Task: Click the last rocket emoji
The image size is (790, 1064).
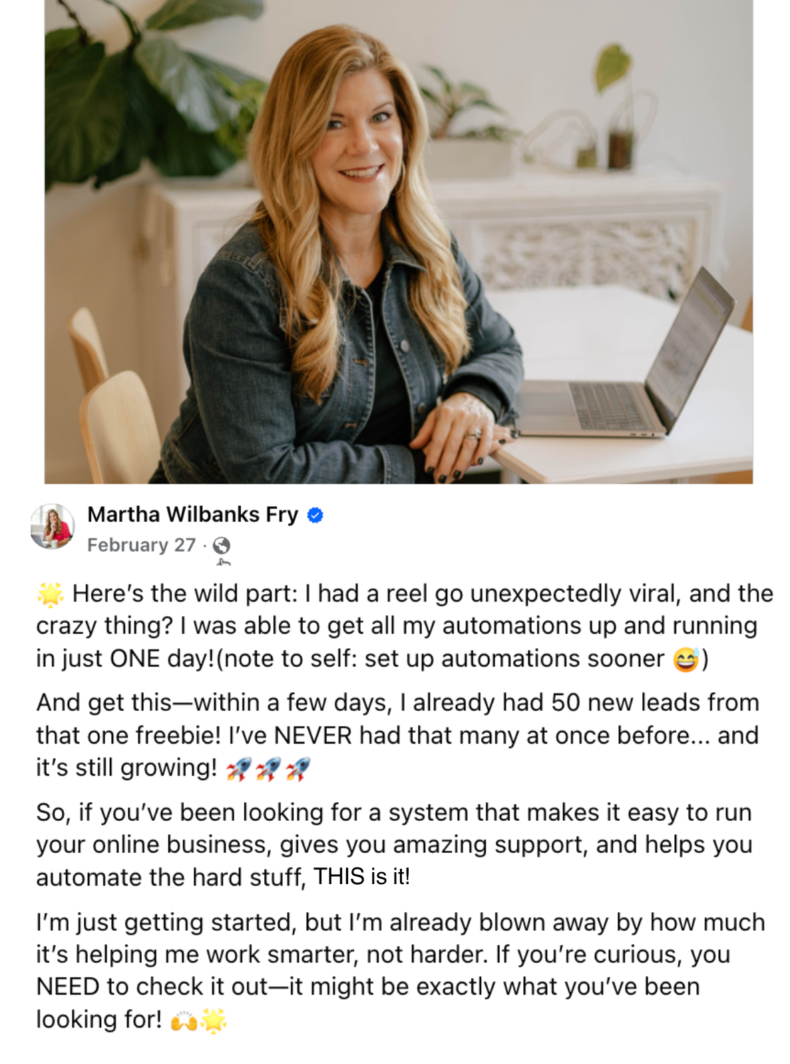Action: [297, 769]
